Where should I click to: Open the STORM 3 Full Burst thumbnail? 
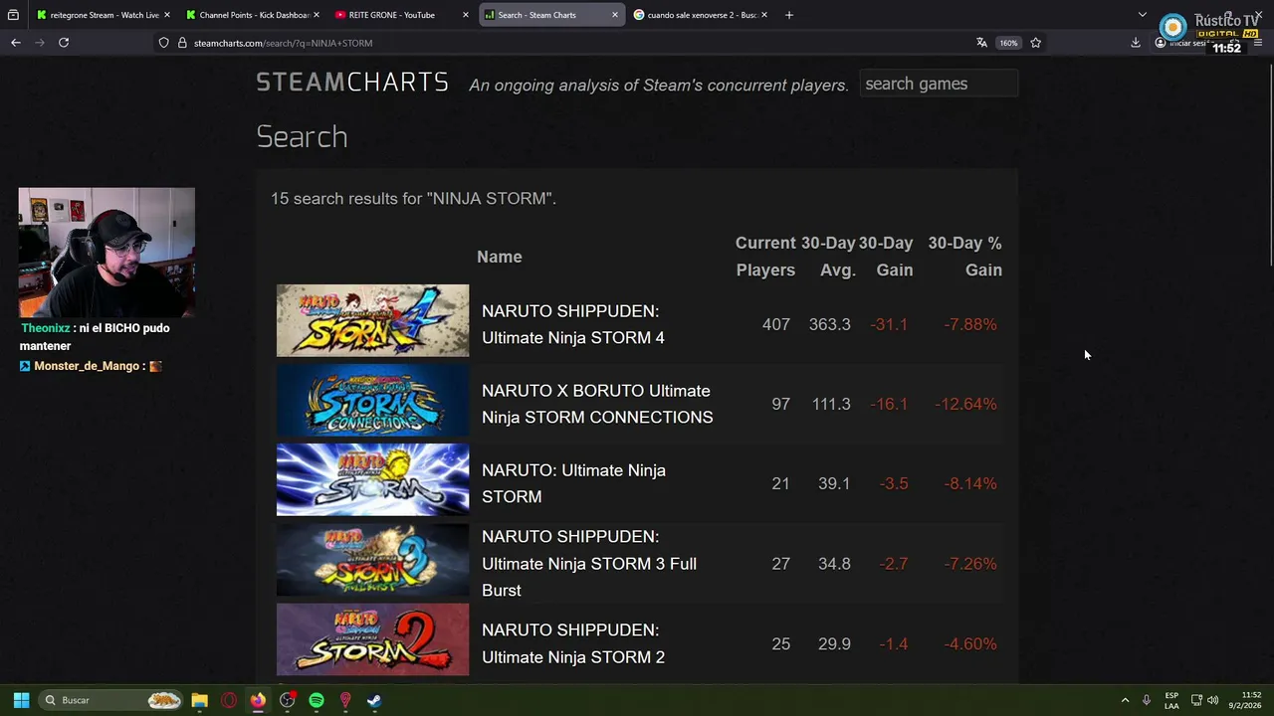point(372,560)
